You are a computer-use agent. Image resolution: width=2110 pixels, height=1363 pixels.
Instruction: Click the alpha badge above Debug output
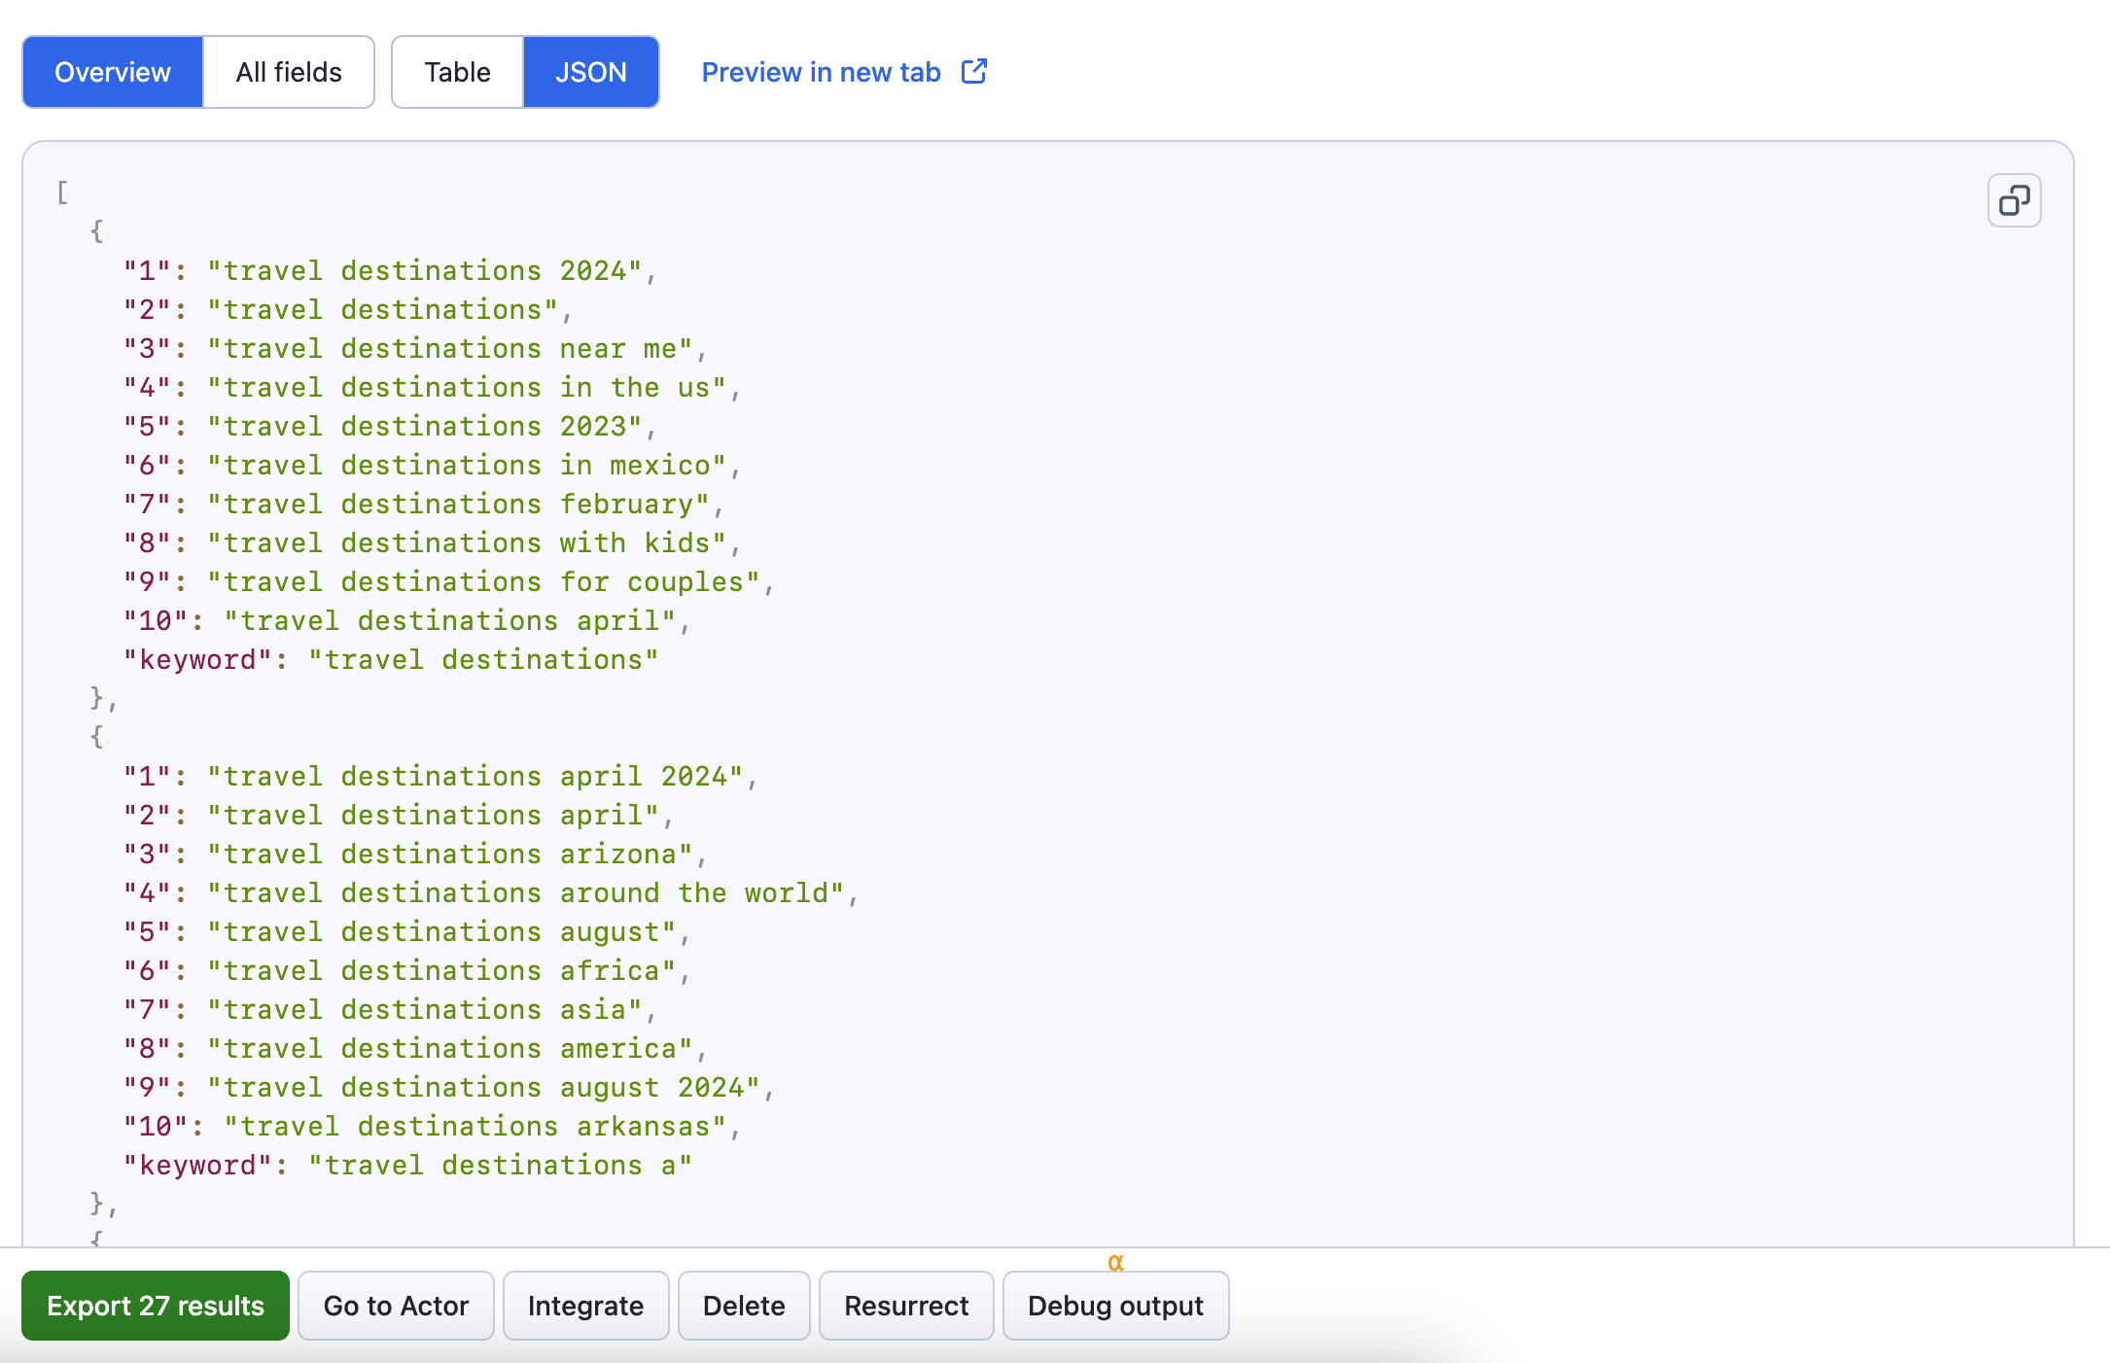(x=1115, y=1262)
